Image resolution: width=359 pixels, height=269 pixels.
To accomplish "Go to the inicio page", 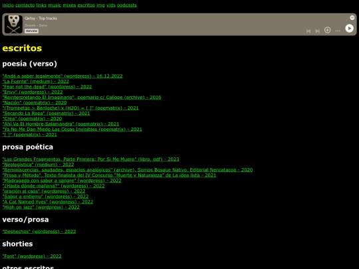I will pos(8,5).
